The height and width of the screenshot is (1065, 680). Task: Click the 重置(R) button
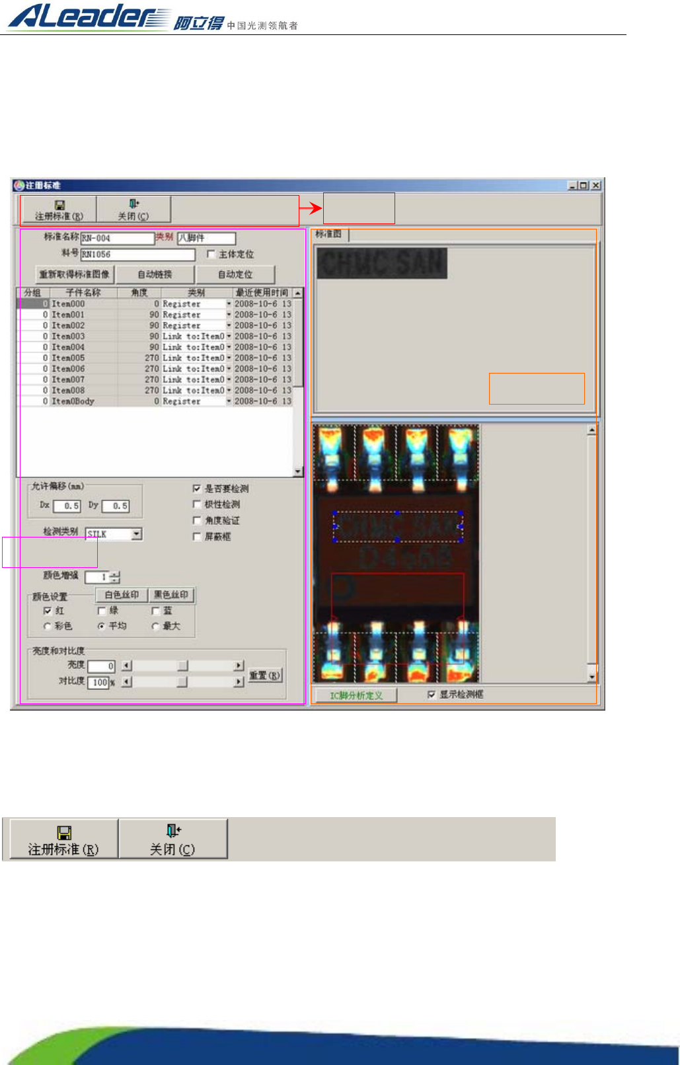265,676
